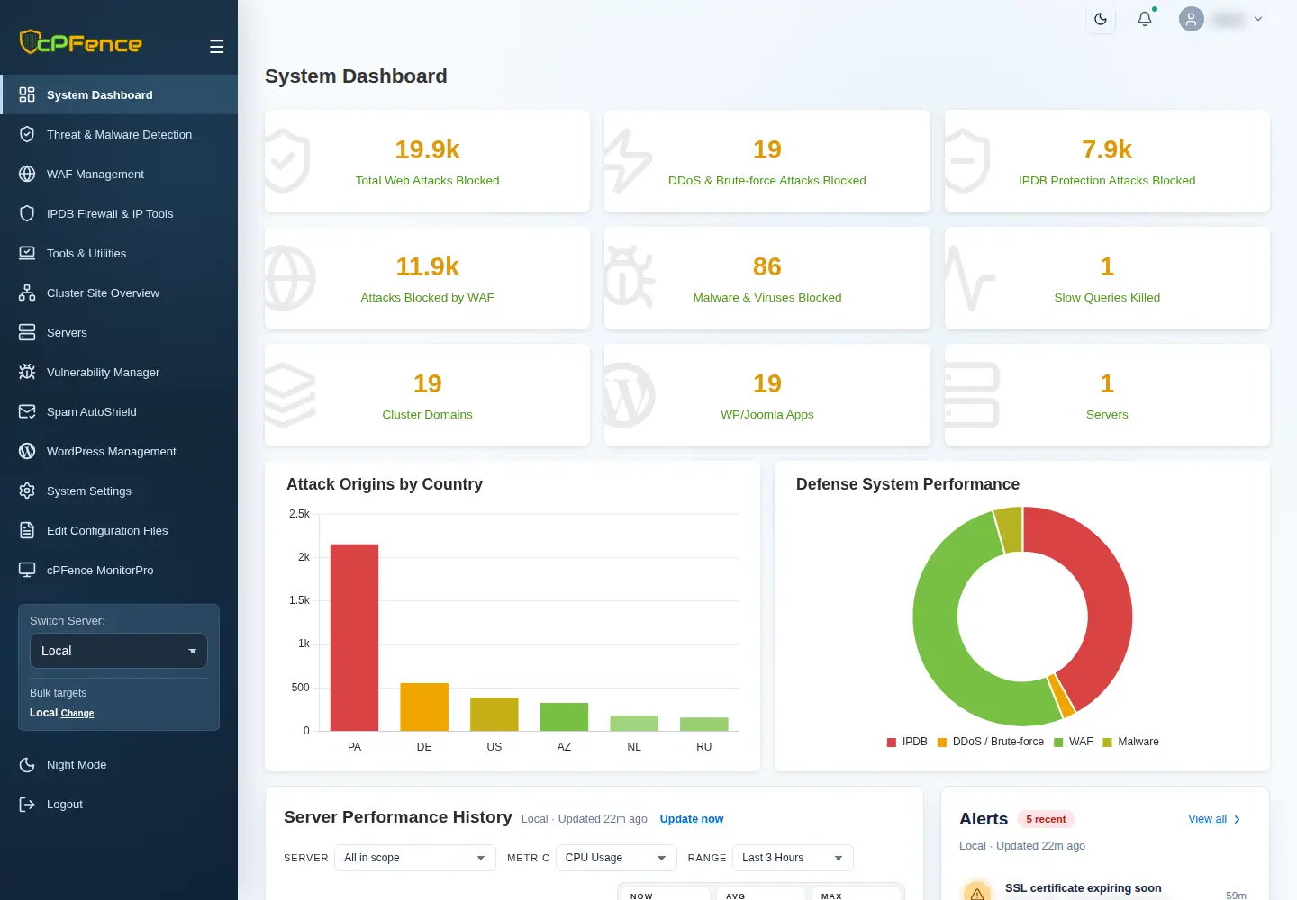This screenshot has height=900, width=1297.
Task: Click the Night Mode moon icon in sidebar
Action: pyautogui.click(x=27, y=764)
